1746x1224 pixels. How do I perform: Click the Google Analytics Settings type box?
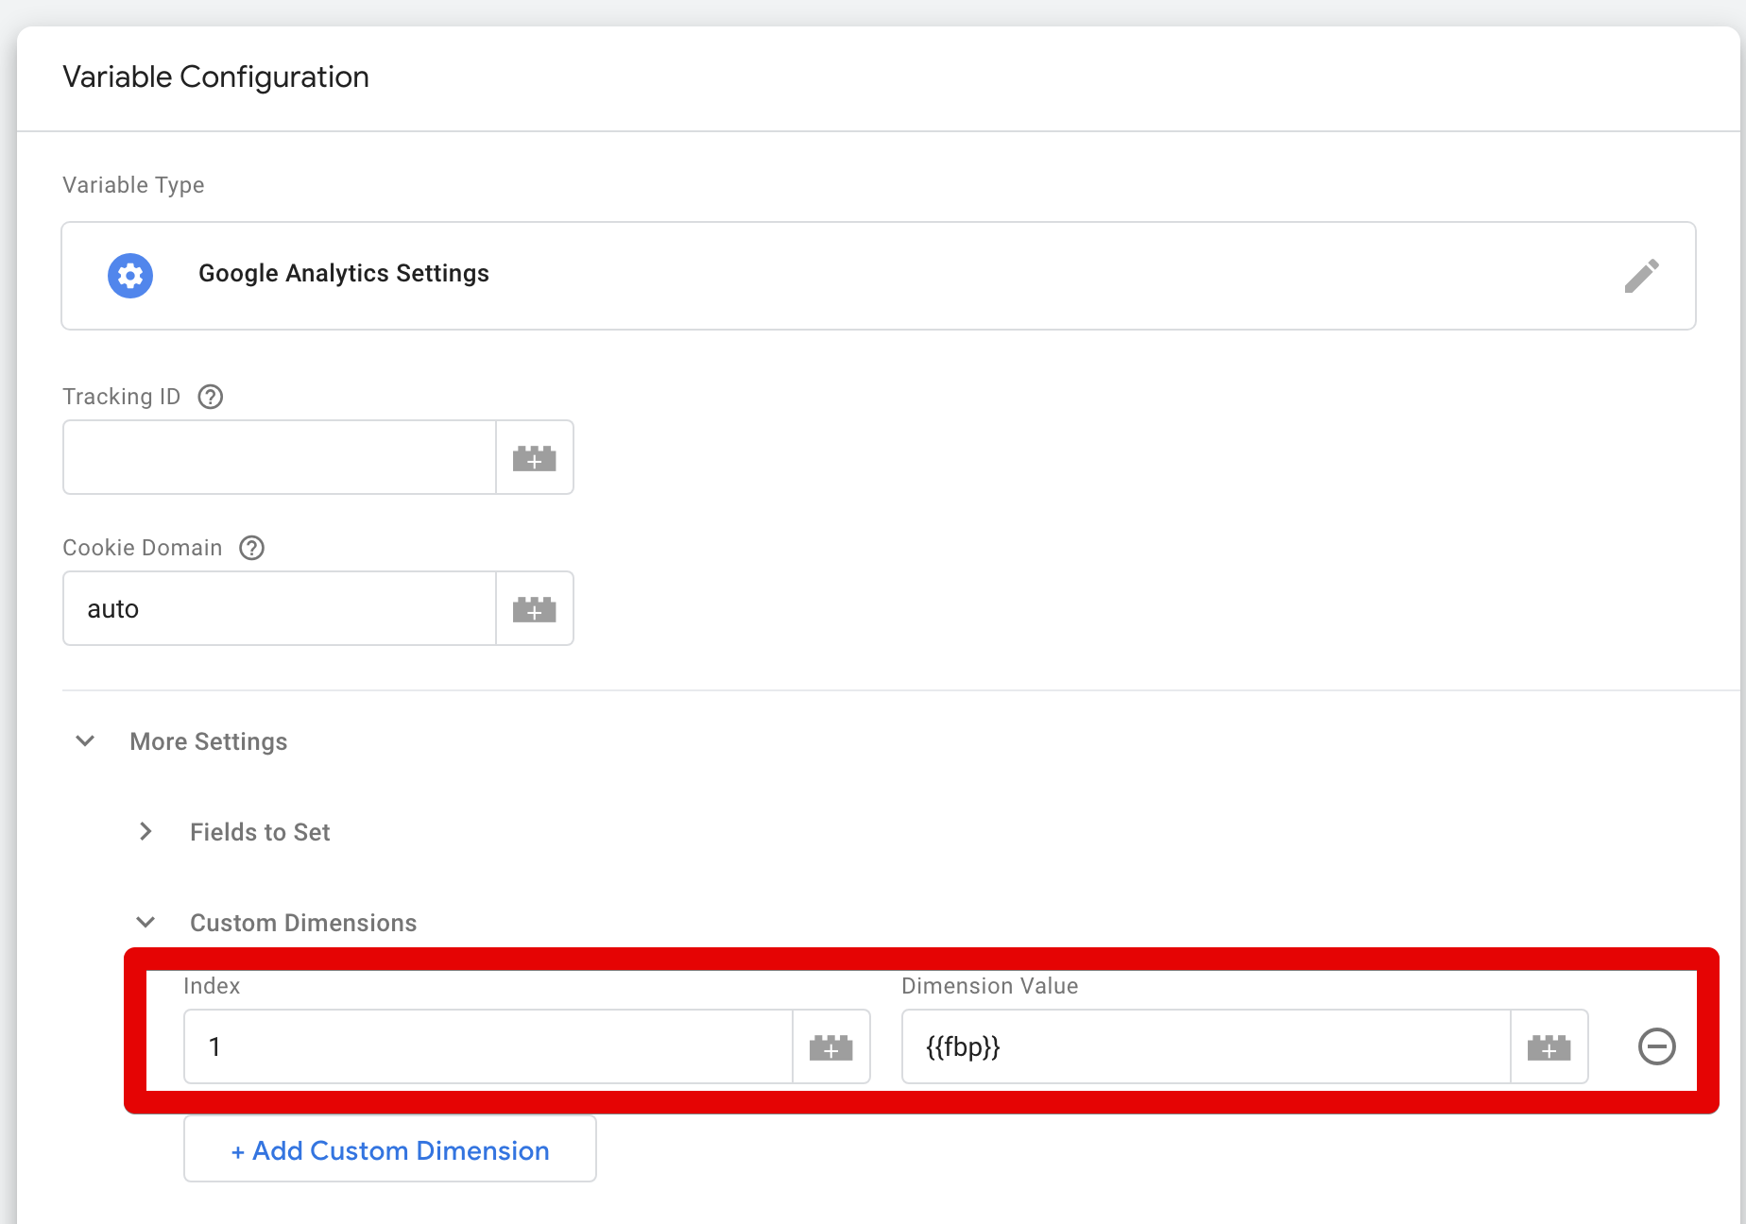(879, 276)
